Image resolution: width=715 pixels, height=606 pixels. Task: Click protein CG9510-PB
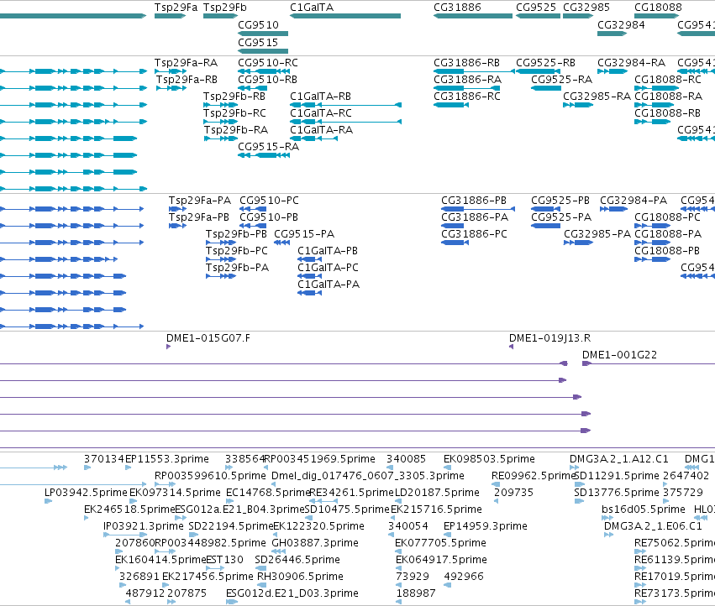269,217
